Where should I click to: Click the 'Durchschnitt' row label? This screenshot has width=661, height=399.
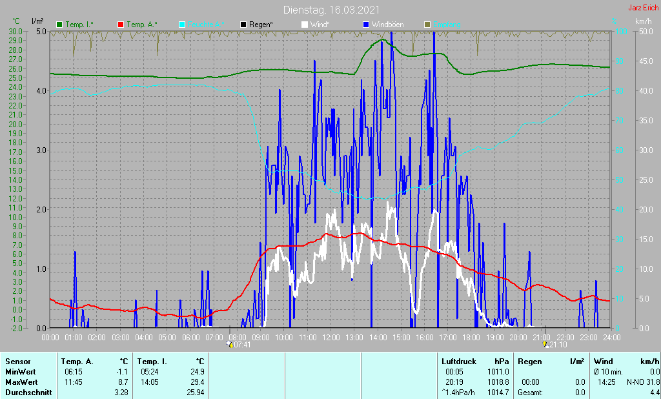(x=28, y=393)
